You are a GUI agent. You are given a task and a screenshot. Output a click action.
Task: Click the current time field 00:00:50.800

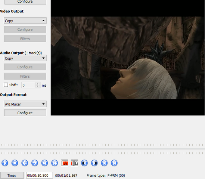(x=39, y=175)
